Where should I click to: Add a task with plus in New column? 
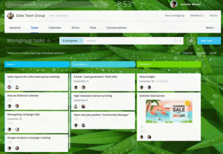pyautogui.click(x=38, y=70)
